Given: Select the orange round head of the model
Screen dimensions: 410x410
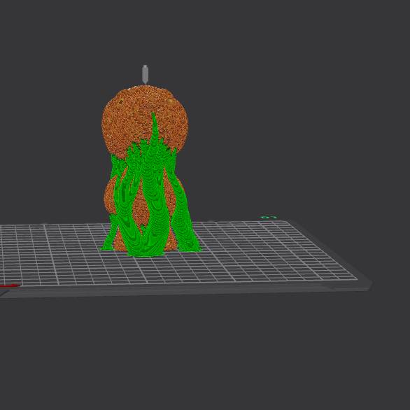Looking at the screenshot, I should pos(145,120).
